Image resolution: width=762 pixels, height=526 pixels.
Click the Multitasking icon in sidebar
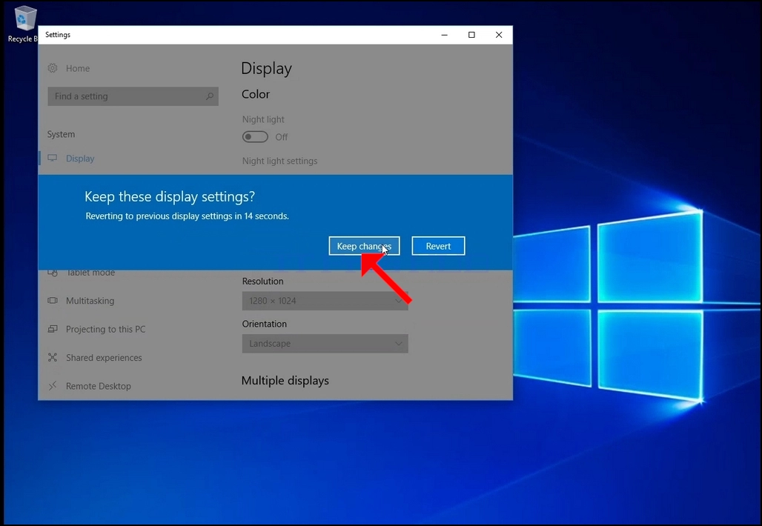53,301
